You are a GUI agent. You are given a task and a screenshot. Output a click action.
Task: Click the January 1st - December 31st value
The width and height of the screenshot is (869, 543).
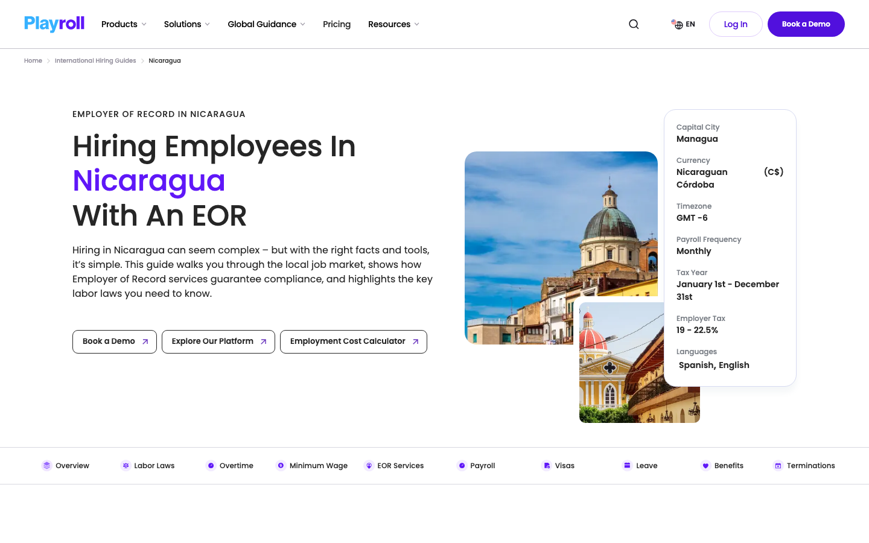click(x=728, y=290)
